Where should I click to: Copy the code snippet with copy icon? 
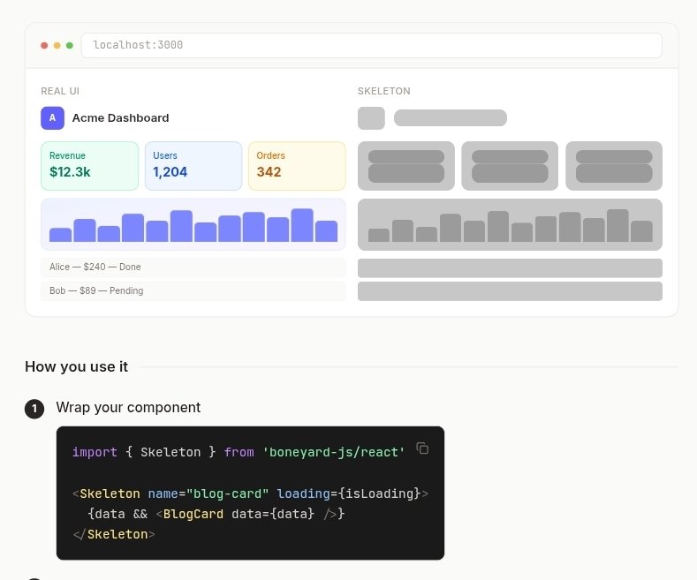pyautogui.click(x=422, y=448)
